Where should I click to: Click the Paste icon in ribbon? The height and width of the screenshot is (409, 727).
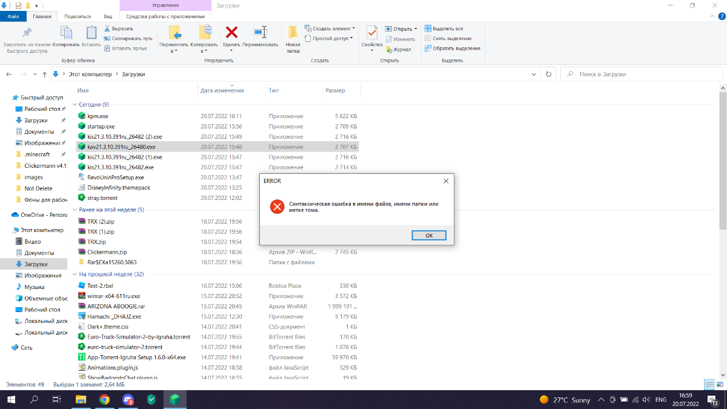[91, 33]
